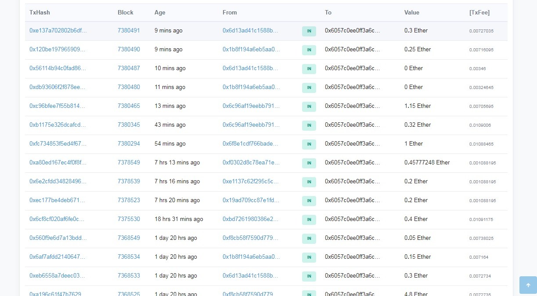
Task: Open sender address 0xbd7261980386e2...
Action: pos(251,219)
